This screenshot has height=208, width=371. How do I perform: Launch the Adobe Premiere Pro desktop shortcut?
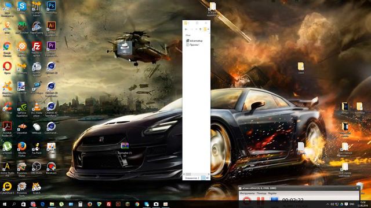point(51,49)
